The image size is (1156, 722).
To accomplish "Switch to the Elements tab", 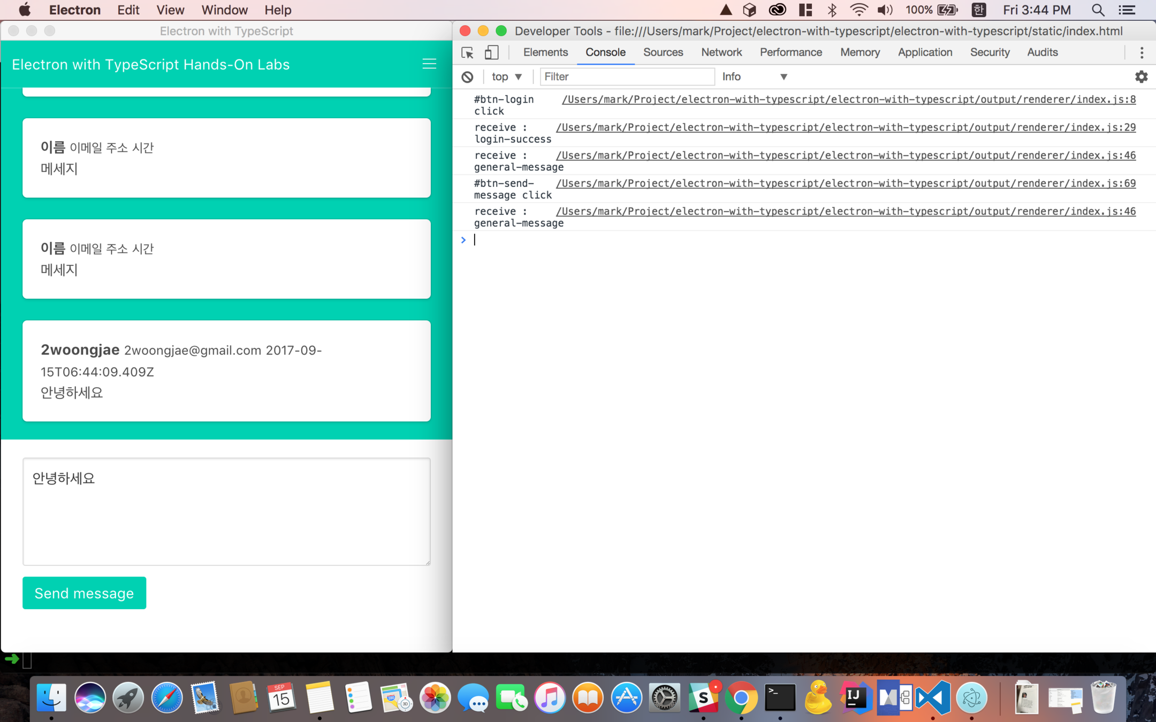I will (545, 52).
